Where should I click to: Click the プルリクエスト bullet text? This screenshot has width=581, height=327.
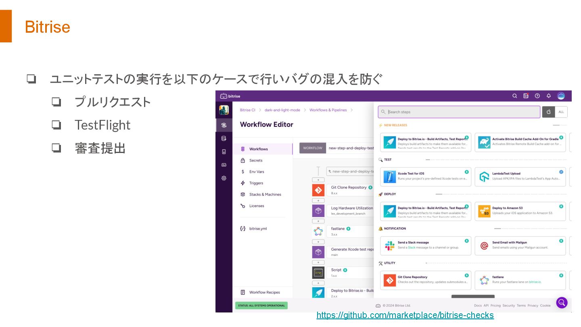coord(113,102)
